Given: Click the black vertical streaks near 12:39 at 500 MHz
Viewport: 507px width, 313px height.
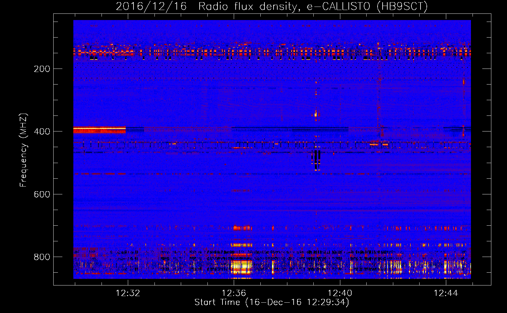Looking at the screenshot, I should coord(316,160).
